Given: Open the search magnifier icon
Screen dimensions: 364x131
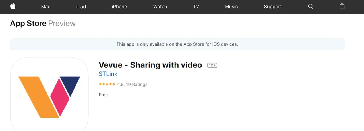Looking at the screenshot, I should click(311, 6).
